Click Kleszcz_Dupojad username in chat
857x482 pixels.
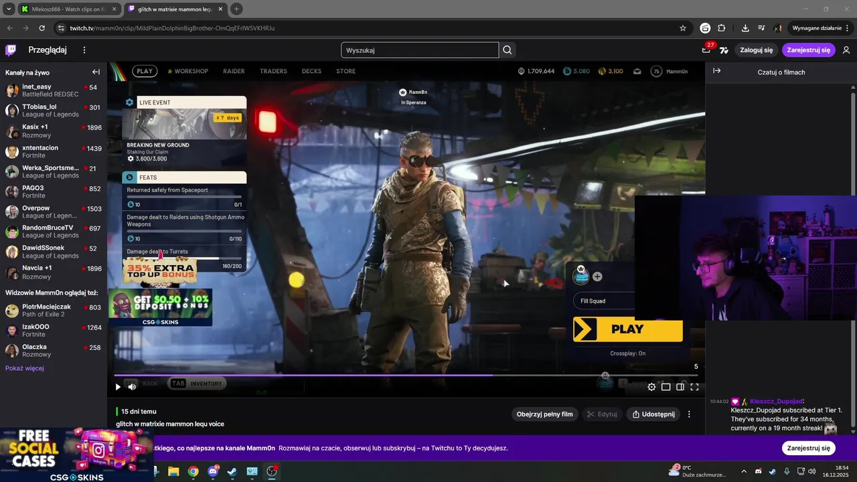[776, 402]
